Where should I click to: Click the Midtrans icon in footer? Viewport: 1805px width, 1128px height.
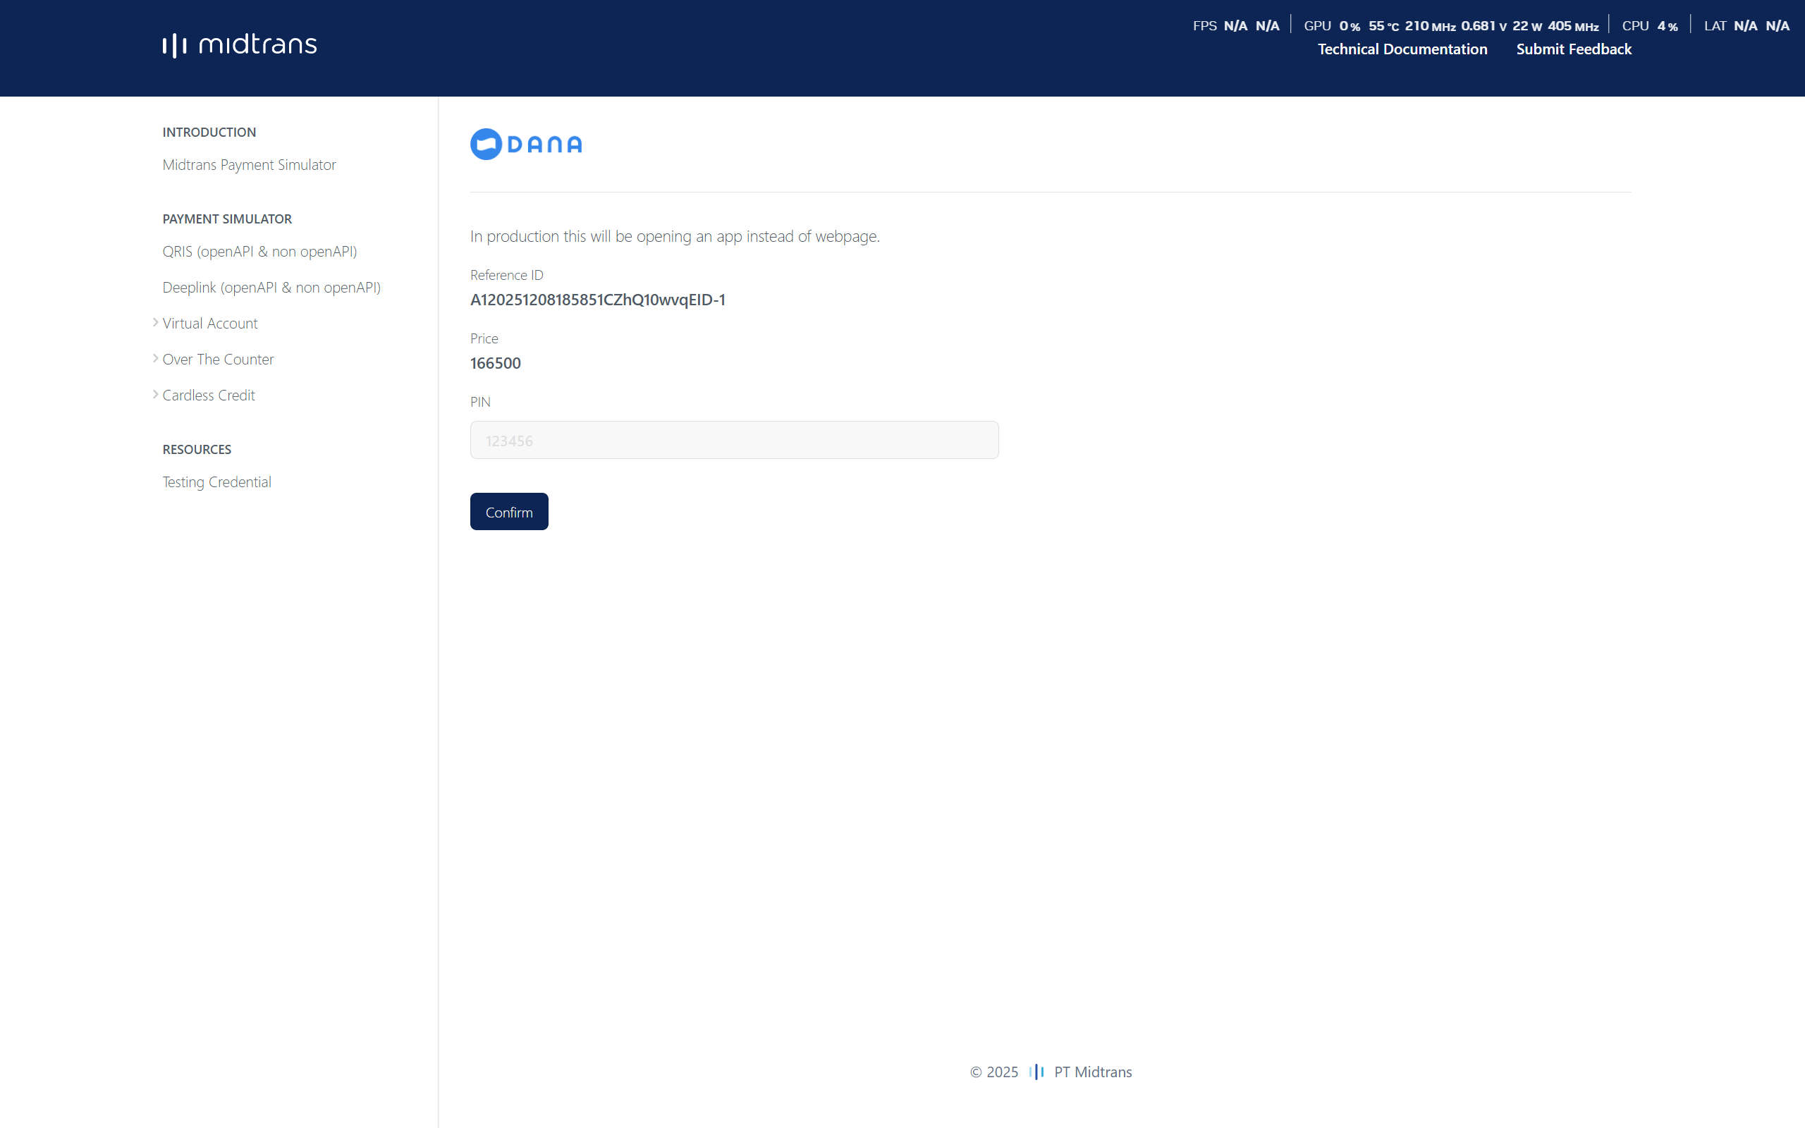pyautogui.click(x=1036, y=1072)
